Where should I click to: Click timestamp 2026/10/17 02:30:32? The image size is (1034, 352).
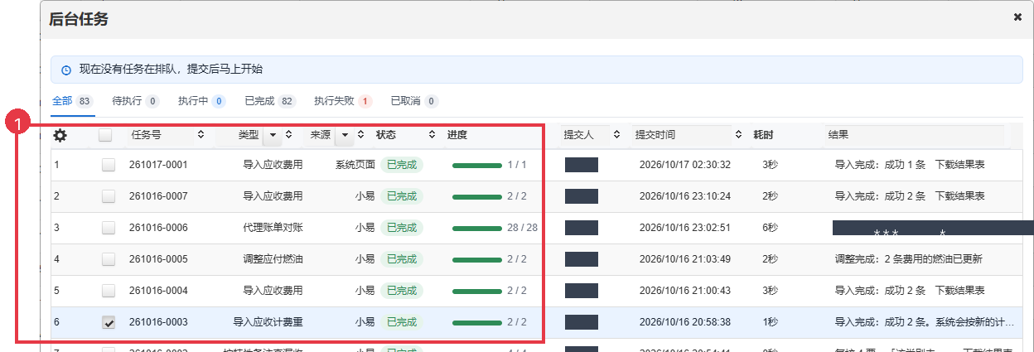(685, 165)
